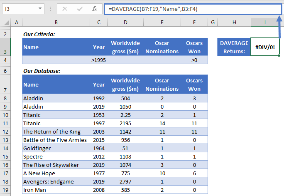
Task: Click database 'Worldwide gross ($m)' header
Action: coord(125,84)
